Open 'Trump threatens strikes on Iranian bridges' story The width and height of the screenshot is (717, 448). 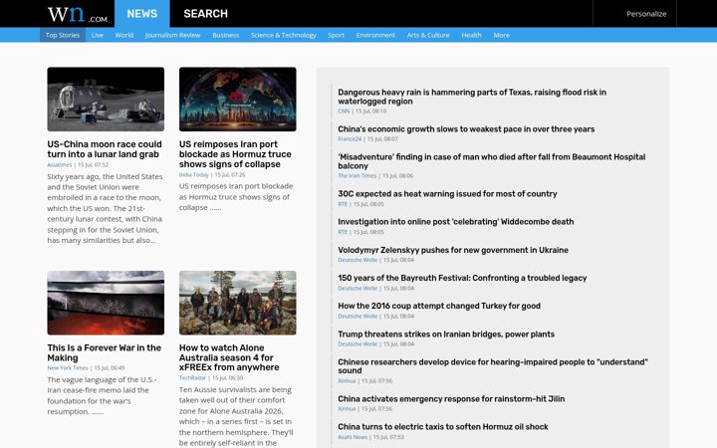(x=446, y=335)
